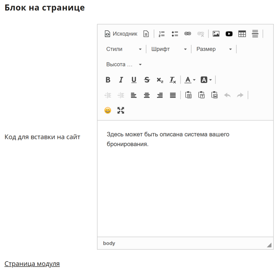Open the Шрифт font dropdown
Image resolution: width=276 pixels, height=272 pixels.
tap(169, 49)
